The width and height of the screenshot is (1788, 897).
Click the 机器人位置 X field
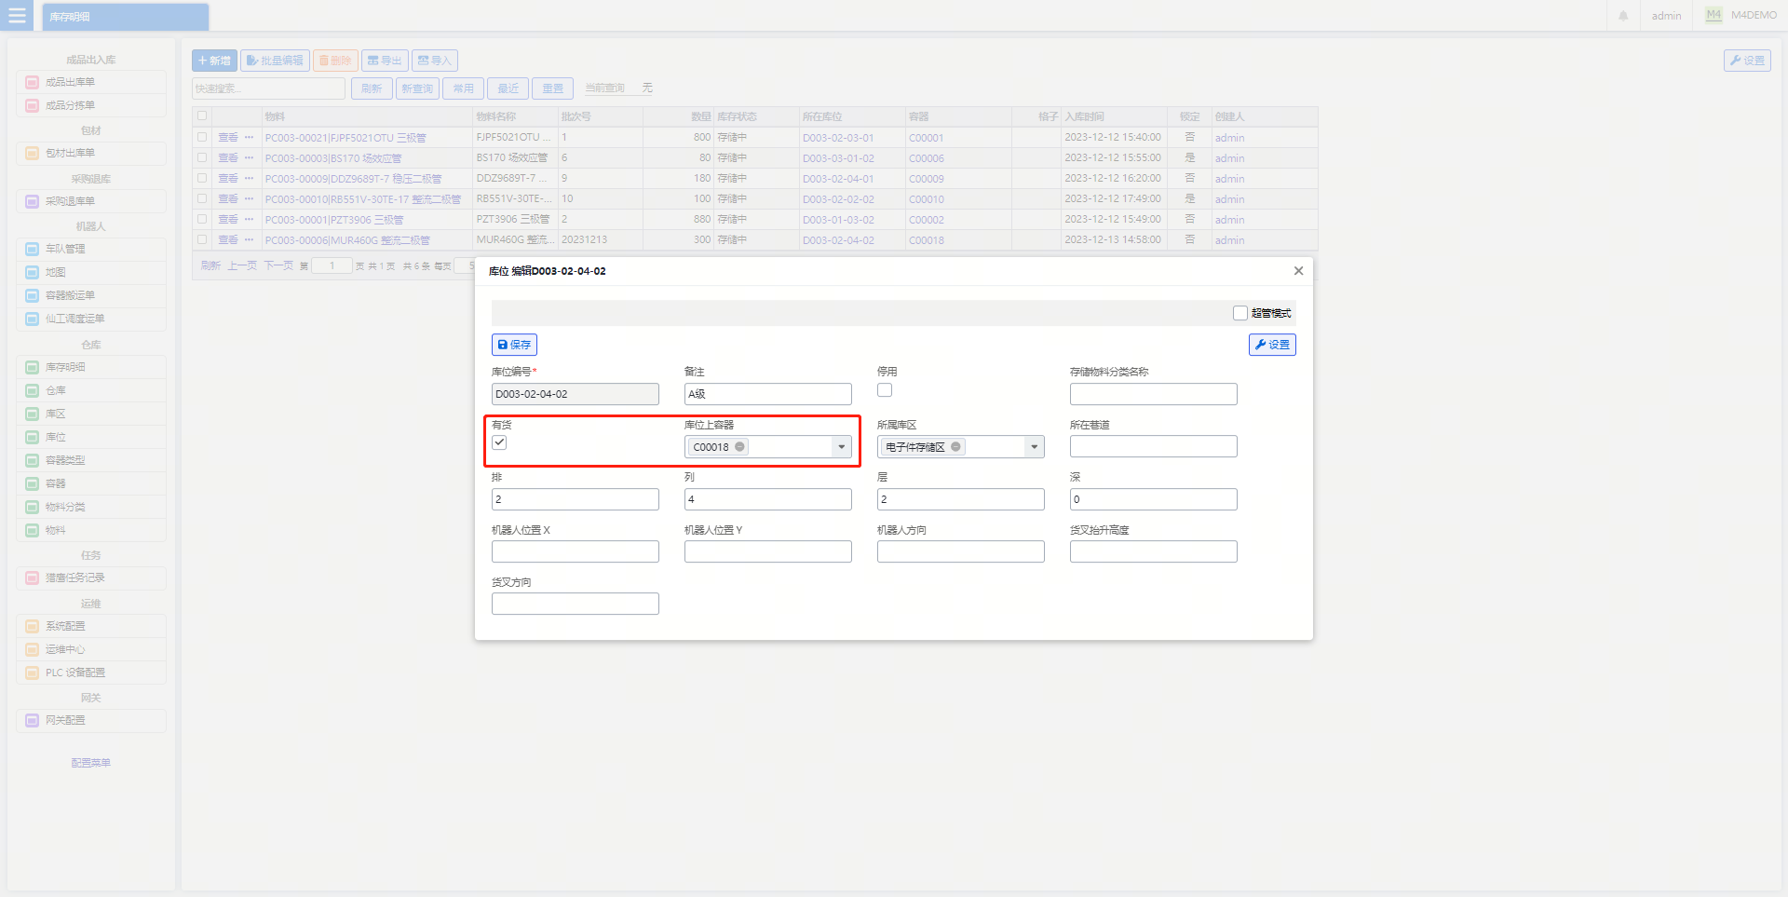click(x=576, y=551)
